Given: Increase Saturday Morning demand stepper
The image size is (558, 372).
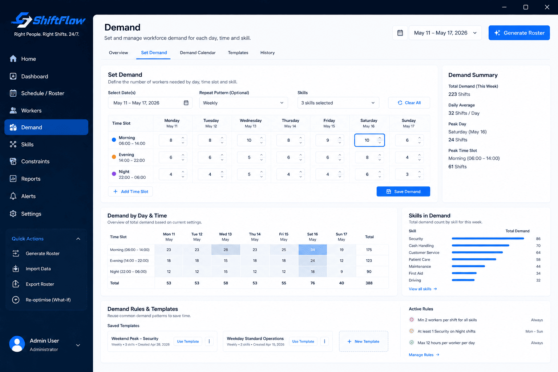Looking at the screenshot, I should (380, 138).
